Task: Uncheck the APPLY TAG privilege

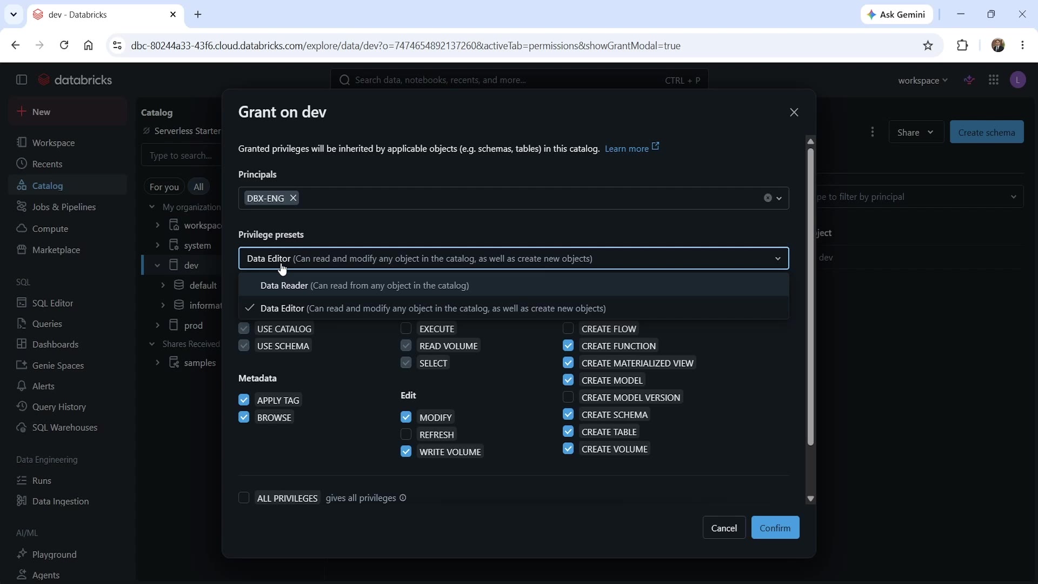Action: [x=244, y=400]
